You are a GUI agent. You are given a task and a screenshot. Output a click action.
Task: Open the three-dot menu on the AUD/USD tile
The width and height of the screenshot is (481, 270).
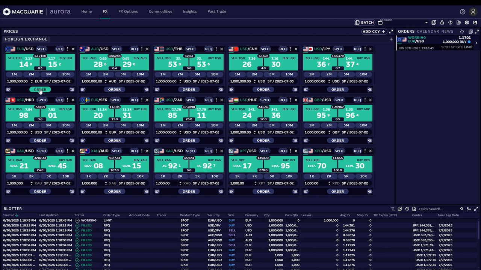pos(142,49)
